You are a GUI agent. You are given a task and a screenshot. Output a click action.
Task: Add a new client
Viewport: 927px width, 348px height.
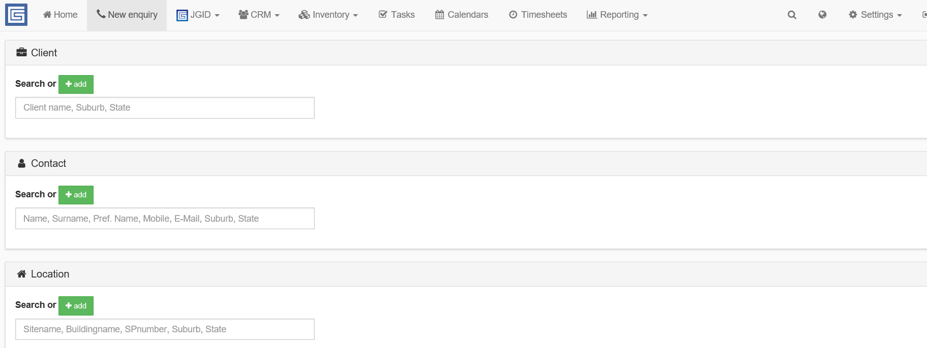click(x=76, y=84)
